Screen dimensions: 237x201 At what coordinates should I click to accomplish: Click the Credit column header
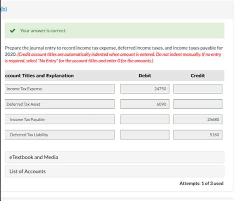point(198,76)
